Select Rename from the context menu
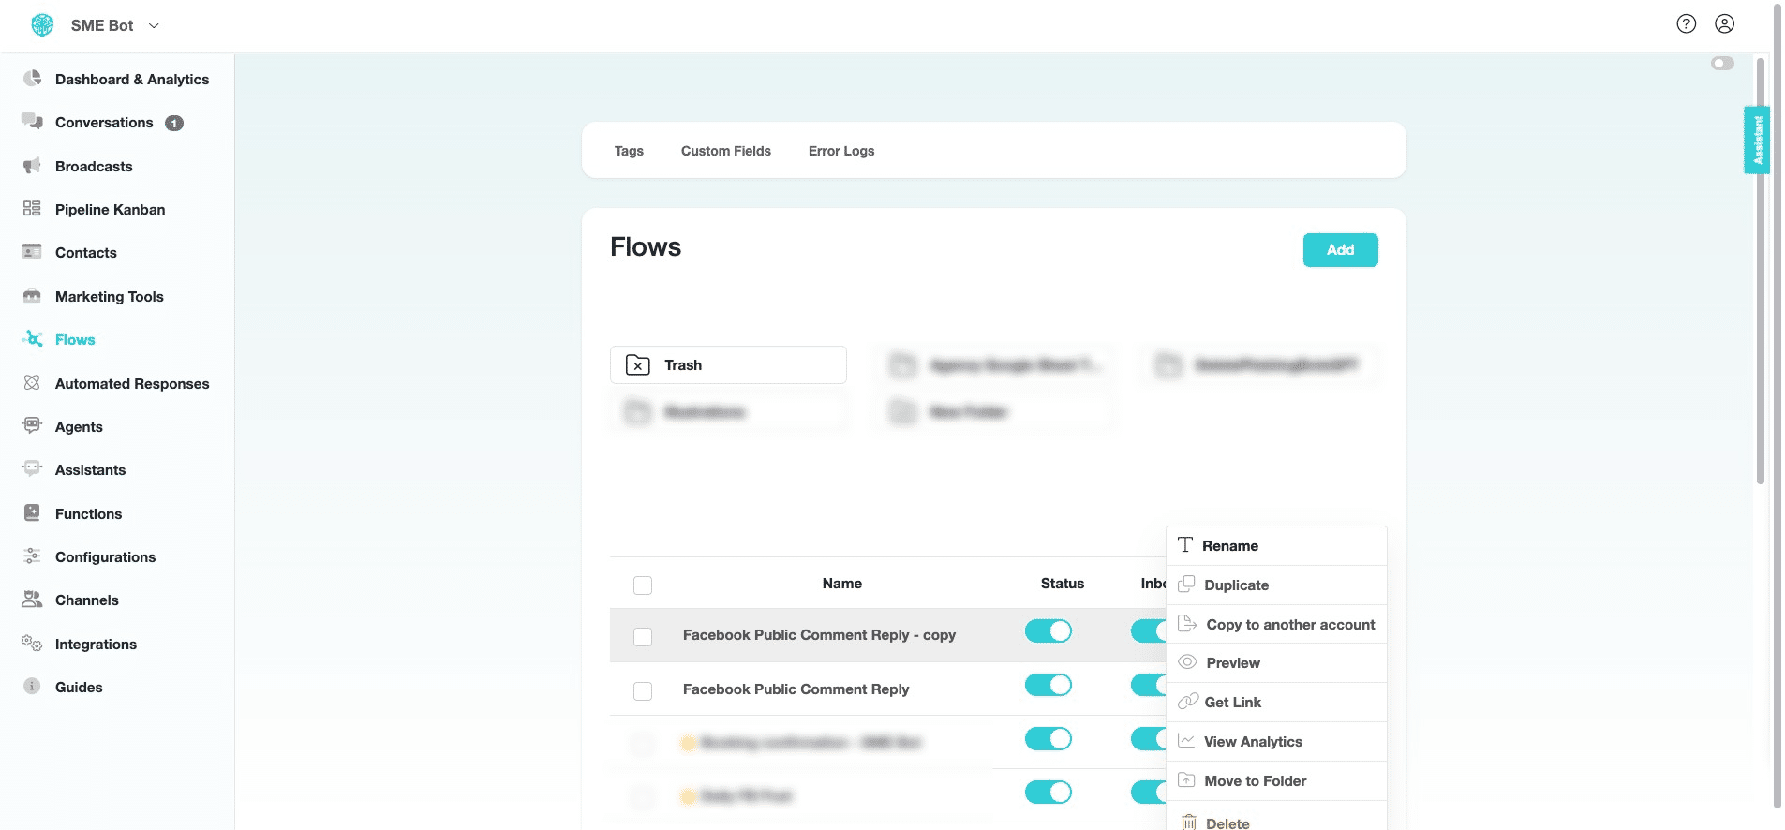1785x830 pixels. coord(1276,546)
